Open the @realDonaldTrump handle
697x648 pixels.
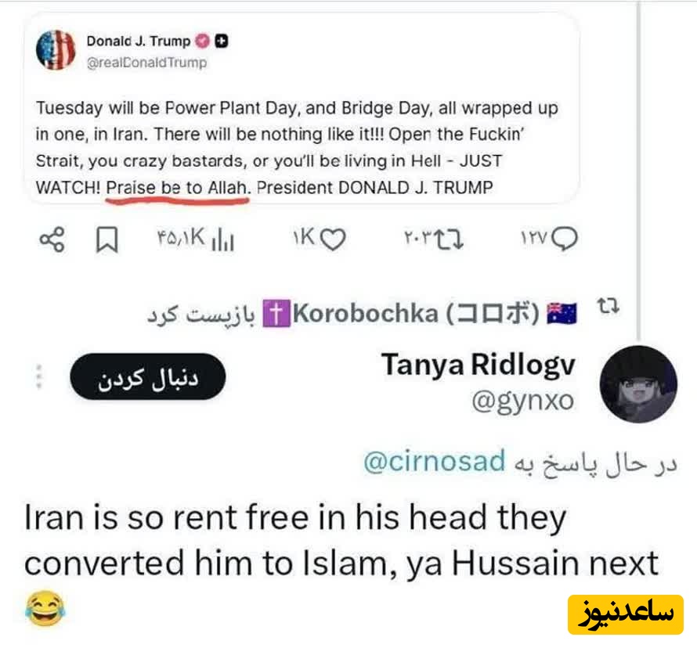[146, 63]
